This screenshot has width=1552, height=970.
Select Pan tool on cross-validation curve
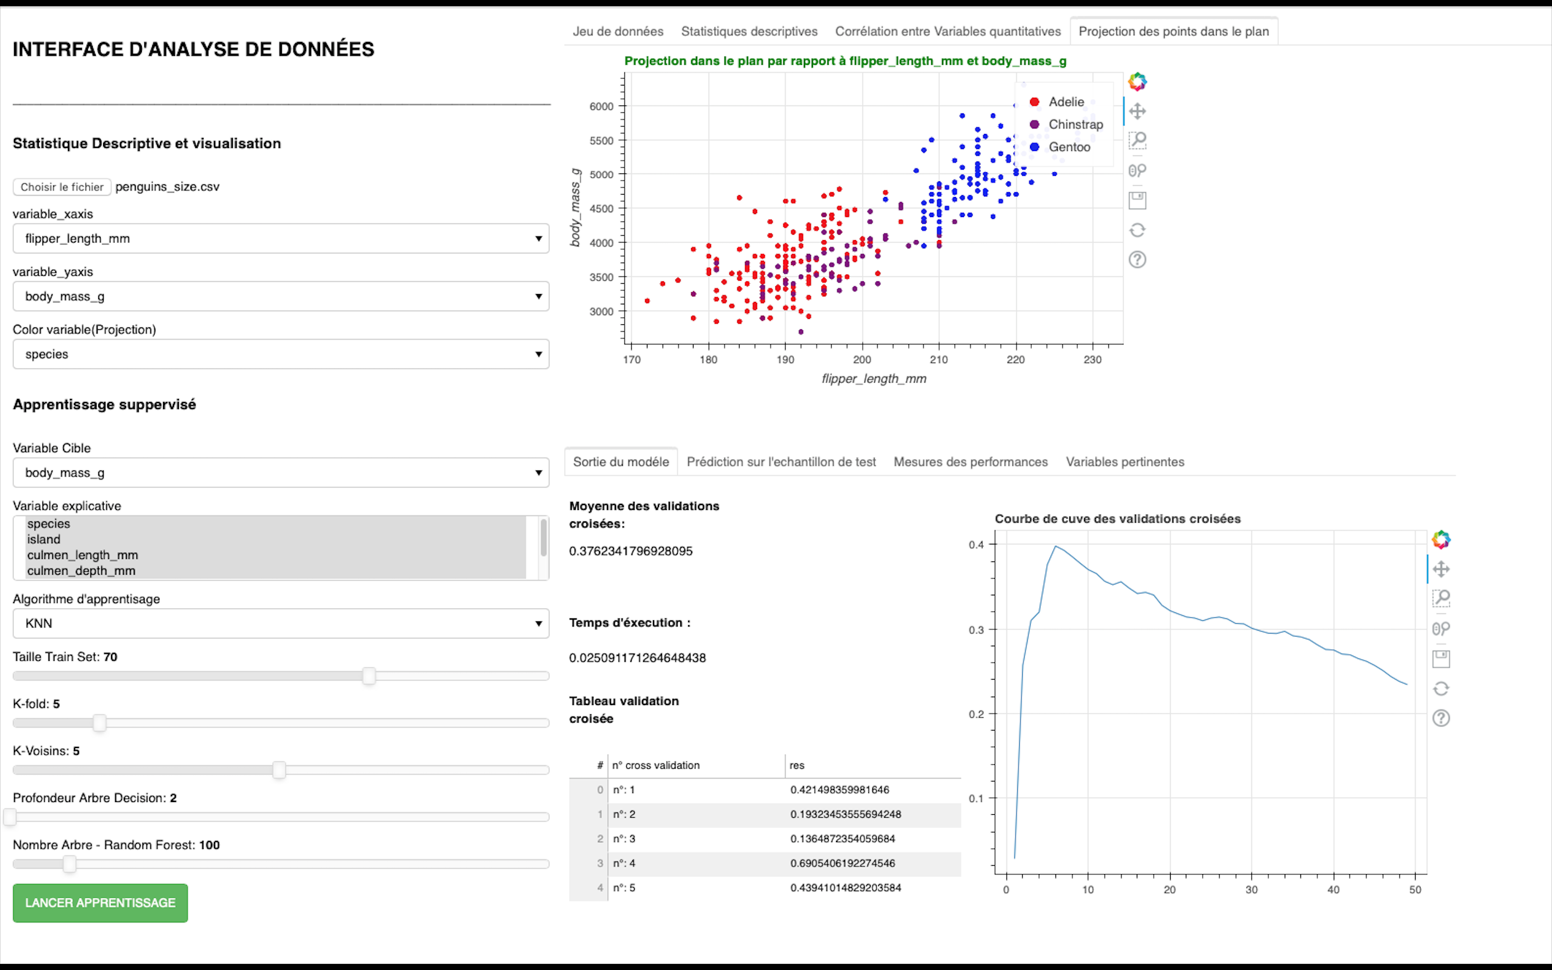click(1441, 569)
